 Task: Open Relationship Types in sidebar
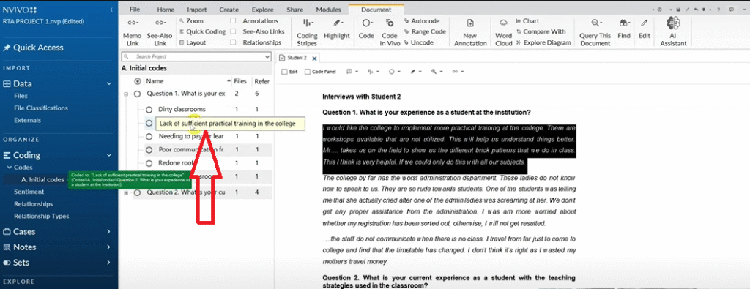(x=41, y=216)
